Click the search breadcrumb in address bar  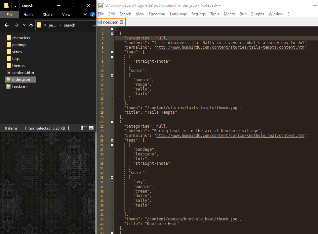(69, 25)
